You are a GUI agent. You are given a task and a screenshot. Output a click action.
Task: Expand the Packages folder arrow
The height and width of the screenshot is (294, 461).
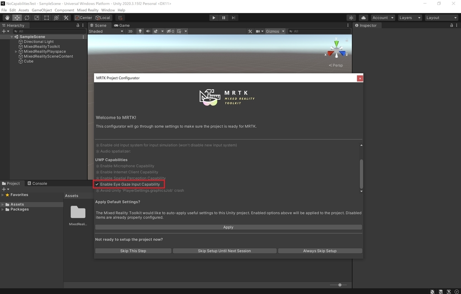click(x=3, y=210)
